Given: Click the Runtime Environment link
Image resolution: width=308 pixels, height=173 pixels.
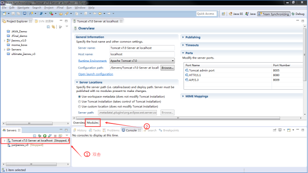Looking at the screenshot, I should click(92, 61).
